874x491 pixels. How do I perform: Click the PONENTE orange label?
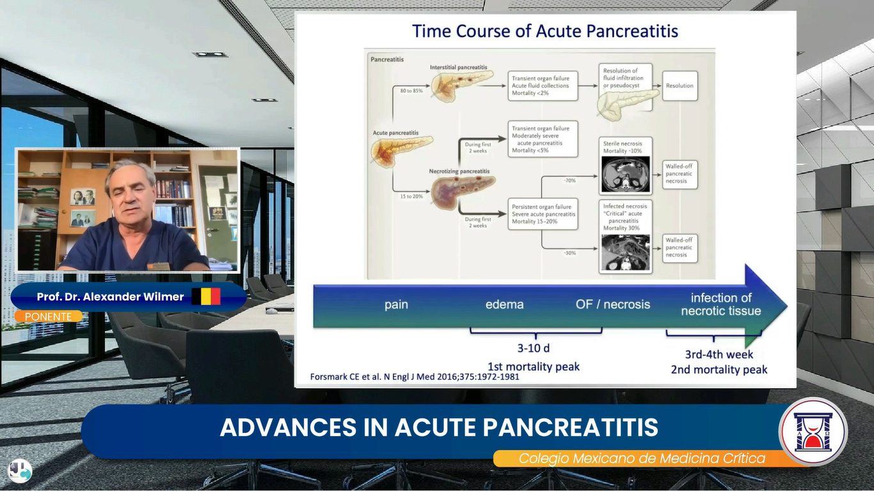tap(49, 316)
